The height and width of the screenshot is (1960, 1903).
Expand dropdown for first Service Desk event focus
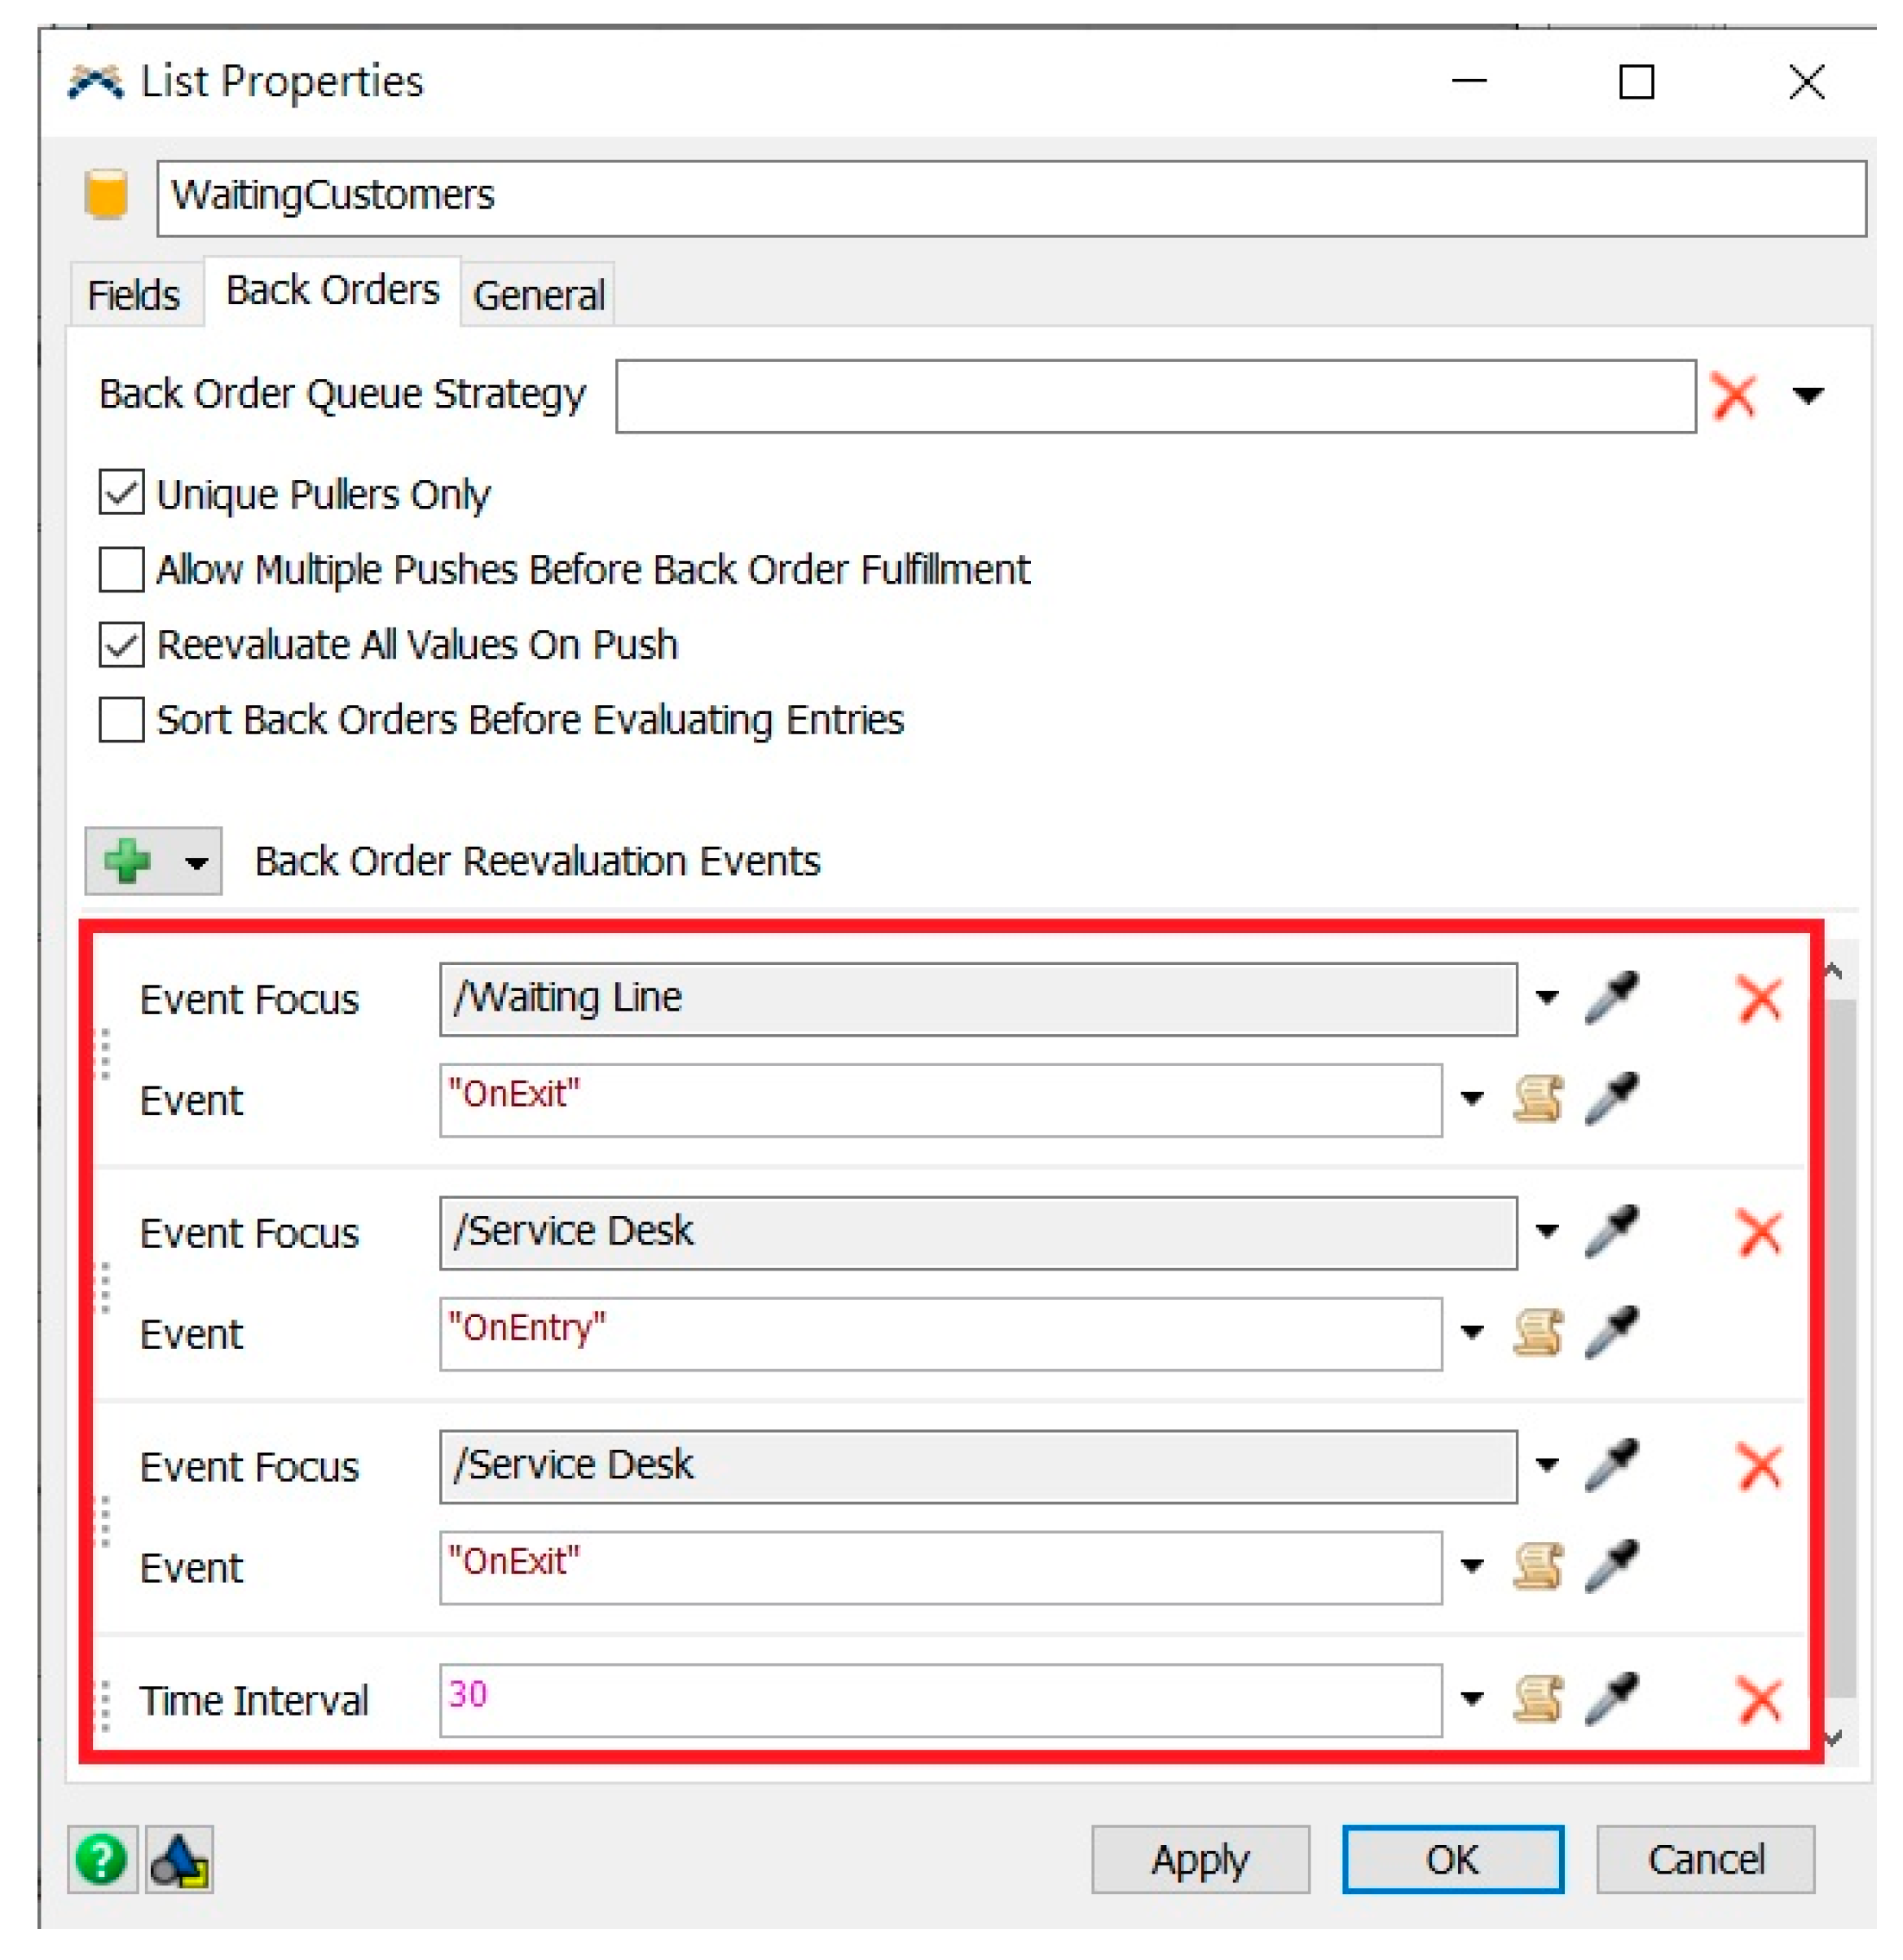1546,1231
